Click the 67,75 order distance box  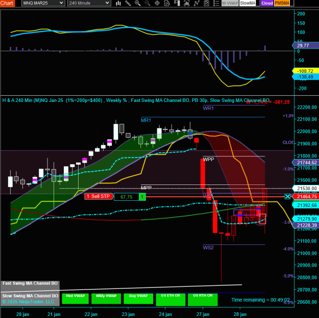coord(127,197)
